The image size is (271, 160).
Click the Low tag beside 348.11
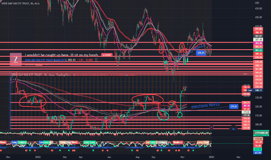coord(250,90)
